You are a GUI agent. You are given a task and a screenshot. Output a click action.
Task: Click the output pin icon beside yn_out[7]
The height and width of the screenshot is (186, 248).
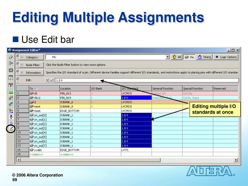tap(32, 145)
